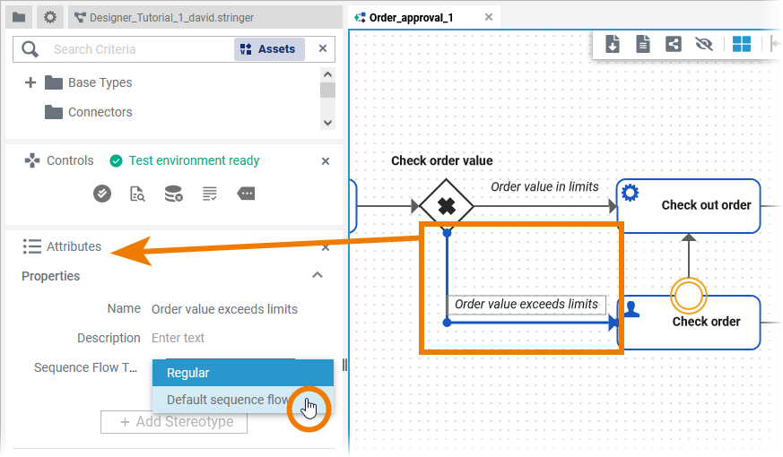Click Order value exceeds limits flow label
The height and width of the screenshot is (457, 783).
(x=526, y=304)
